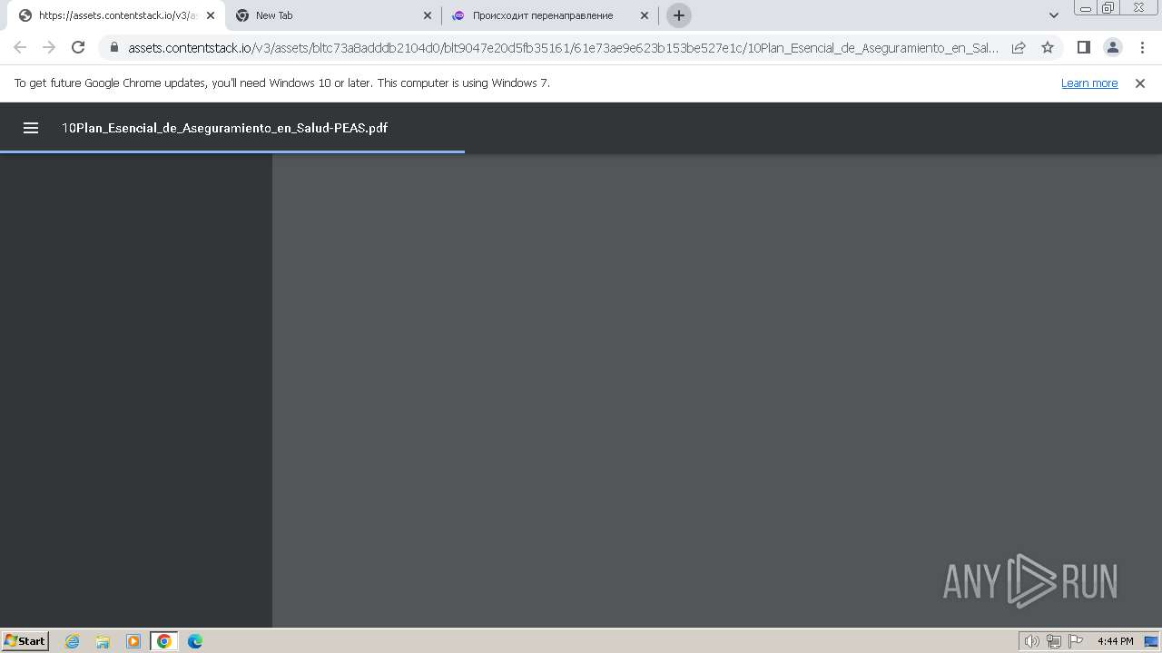This screenshot has width=1162, height=653.
Task: Bookmark this tab with star icon
Action: tap(1048, 47)
